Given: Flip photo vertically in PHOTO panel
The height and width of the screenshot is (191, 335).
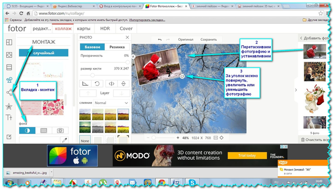Looking at the screenshot, I should [124, 84].
